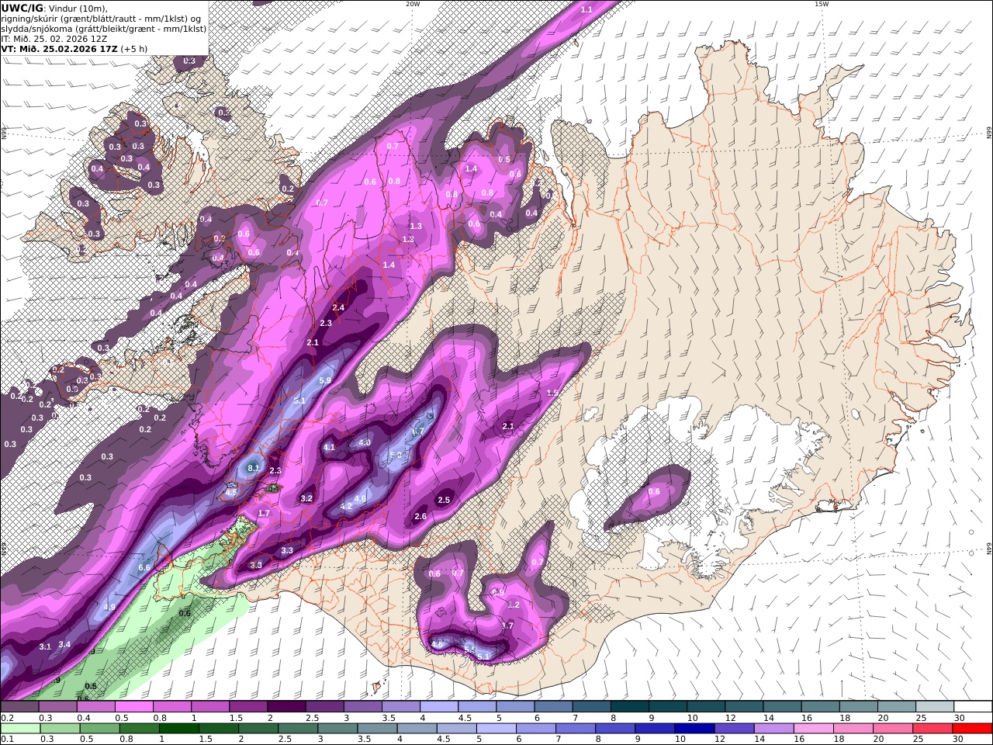
Task: Click the small Vestmannaeyjar island off the south coast
Action: 378,687
